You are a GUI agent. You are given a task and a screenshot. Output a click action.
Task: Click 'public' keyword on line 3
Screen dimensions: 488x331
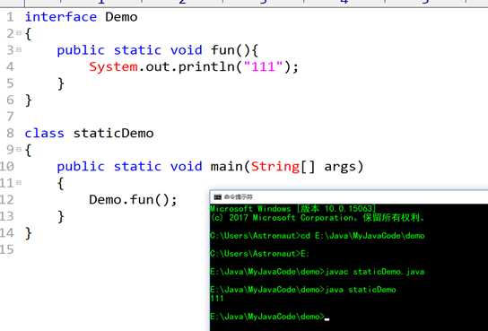point(81,50)
